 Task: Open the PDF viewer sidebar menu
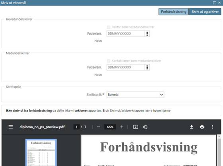[11, 127]
